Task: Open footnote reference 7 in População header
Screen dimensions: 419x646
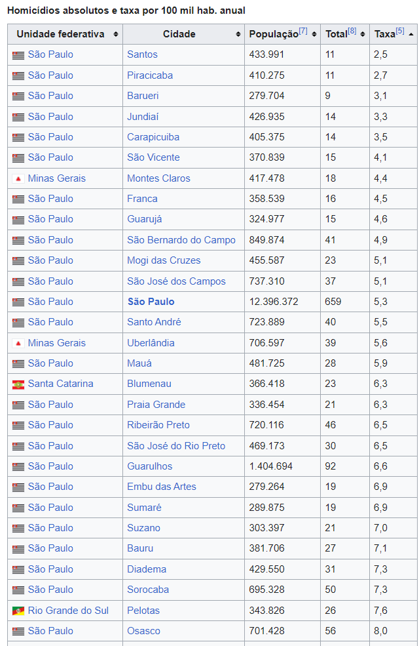Action: coord(303,31)
